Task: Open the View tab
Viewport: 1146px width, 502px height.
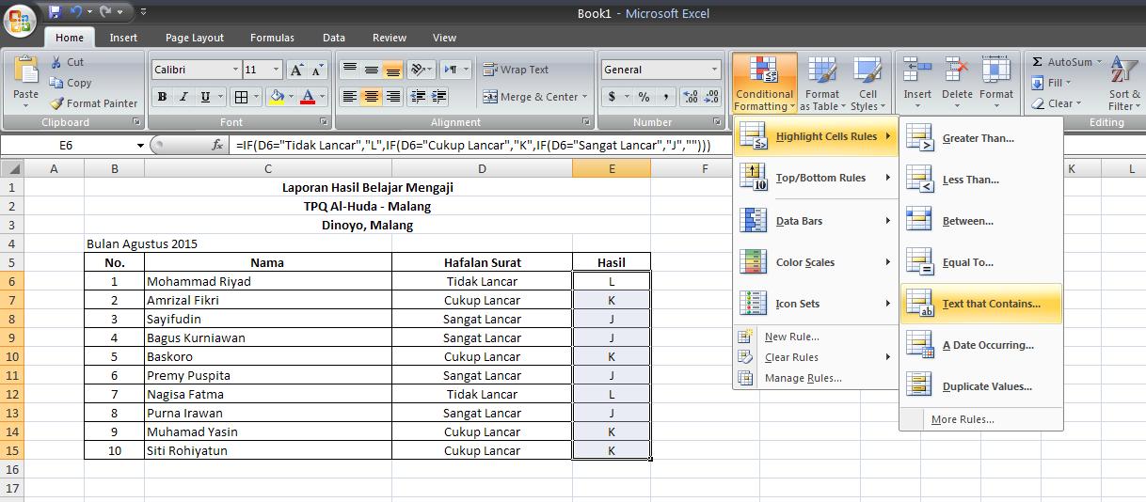Action: point(444,38)
